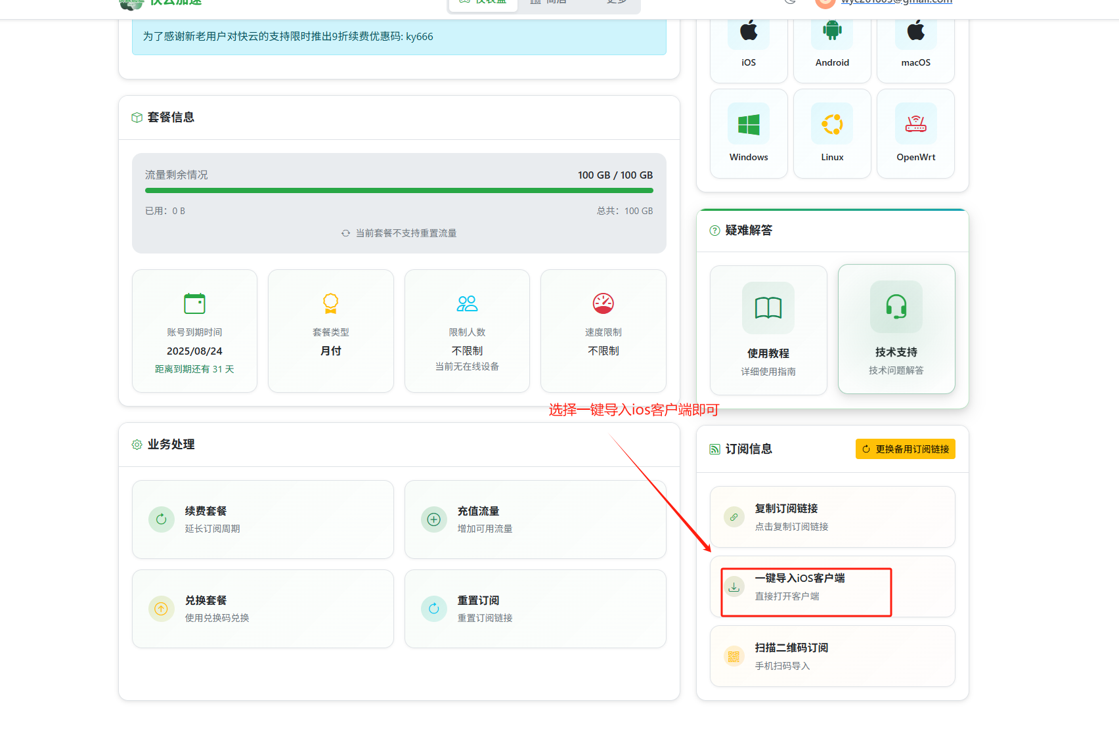Click the 使用教程 tutorial book card

[x=768, y=328]
